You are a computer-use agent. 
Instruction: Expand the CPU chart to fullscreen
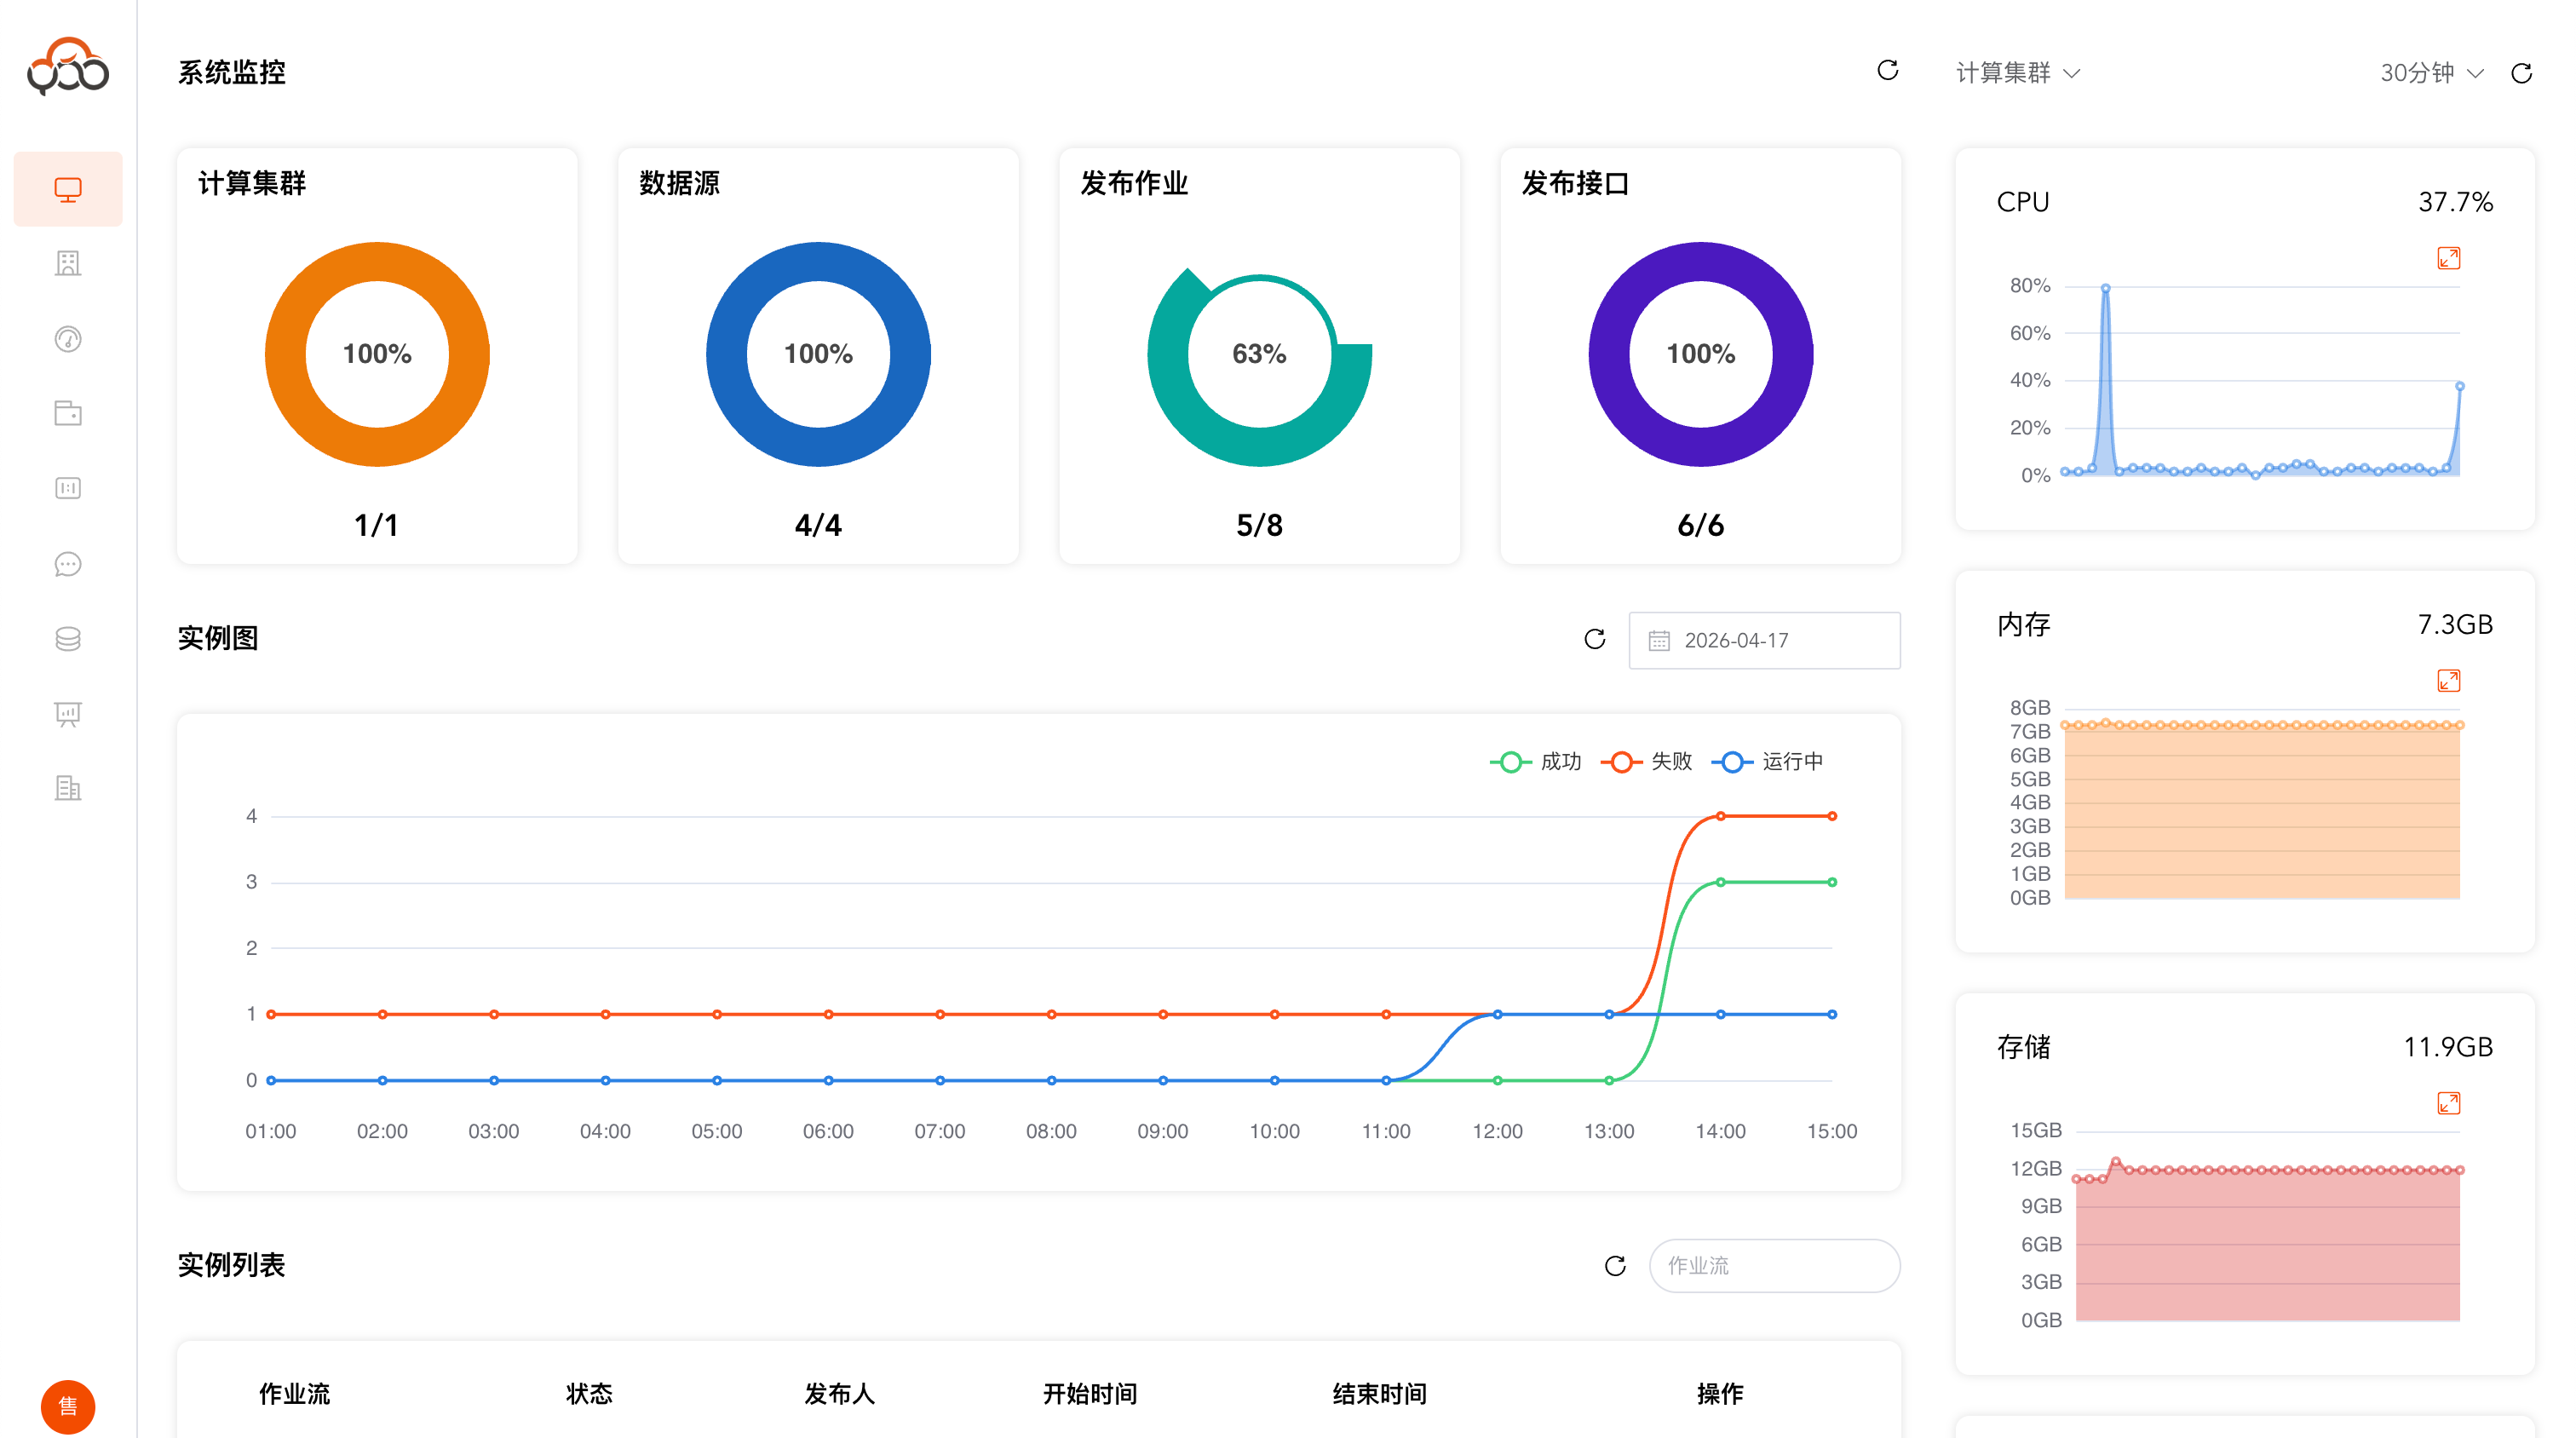(x=2448, y=258)
